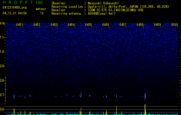Screen dimensions: 181x115
Task: Click the 0.7 kHz axis label
Action: click(x=2, y=95)
